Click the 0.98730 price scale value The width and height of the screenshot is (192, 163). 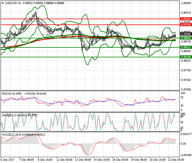pyautogui.click(x=186, y=42)
